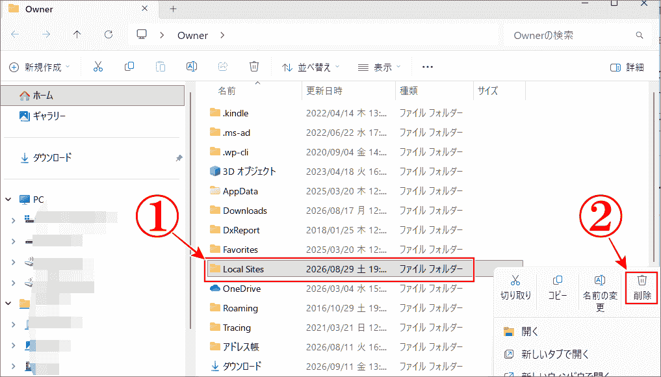Click the Copy icon in toolbar
This screenshot has height=377, width=661.
tap(129, 67)
